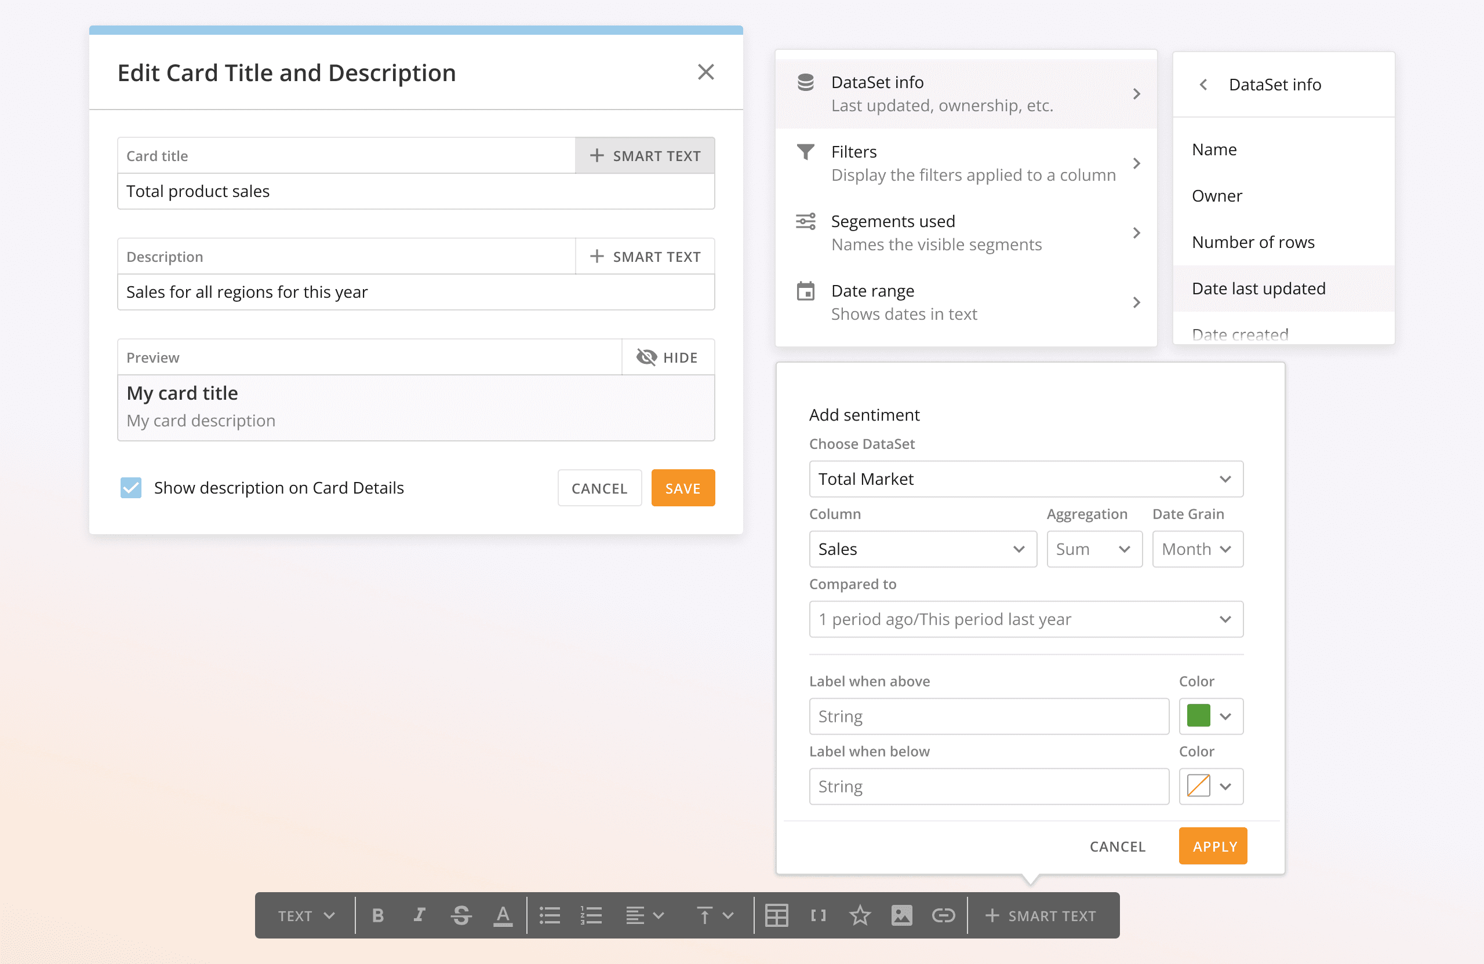Expand the Segements used submenu arrow

[1137, 233]
